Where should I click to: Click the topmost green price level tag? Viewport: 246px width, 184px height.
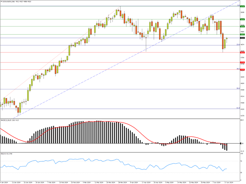coord(242,6)
